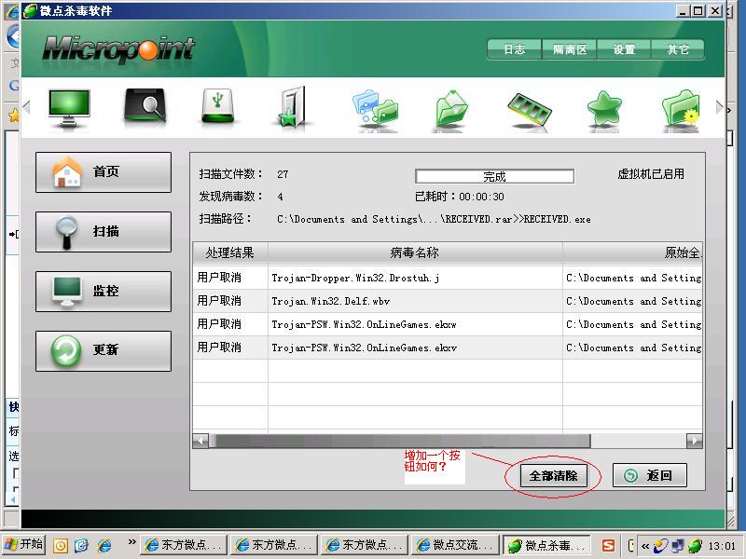
Task: Select the hard disk magnifier scan icon
Action: (x=145, y=107)
